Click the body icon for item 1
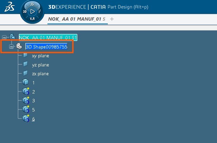 pyautogui.click(x=25, y=82)
